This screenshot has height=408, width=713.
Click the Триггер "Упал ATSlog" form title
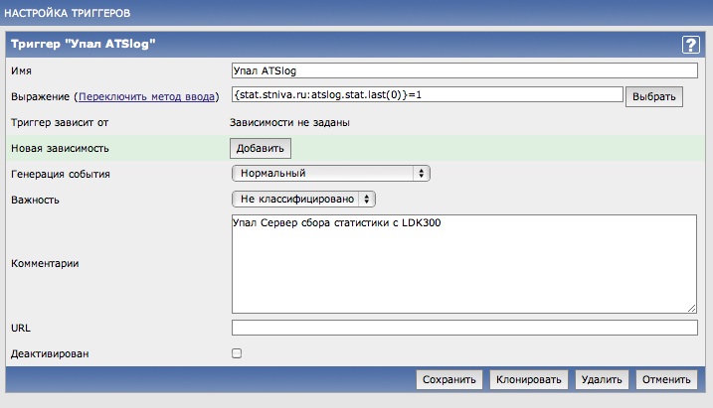[84, 45]
